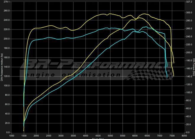Click the 279.1 maximum on left axis

pyautogui.click(x=6, y=1)
